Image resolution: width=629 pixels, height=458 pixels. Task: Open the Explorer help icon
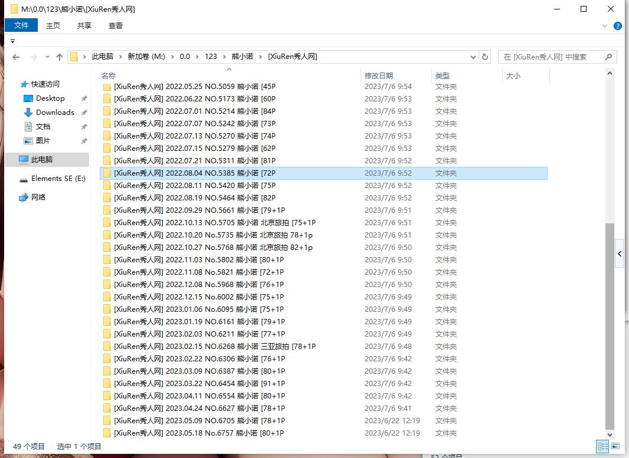[x=618, y=26]
